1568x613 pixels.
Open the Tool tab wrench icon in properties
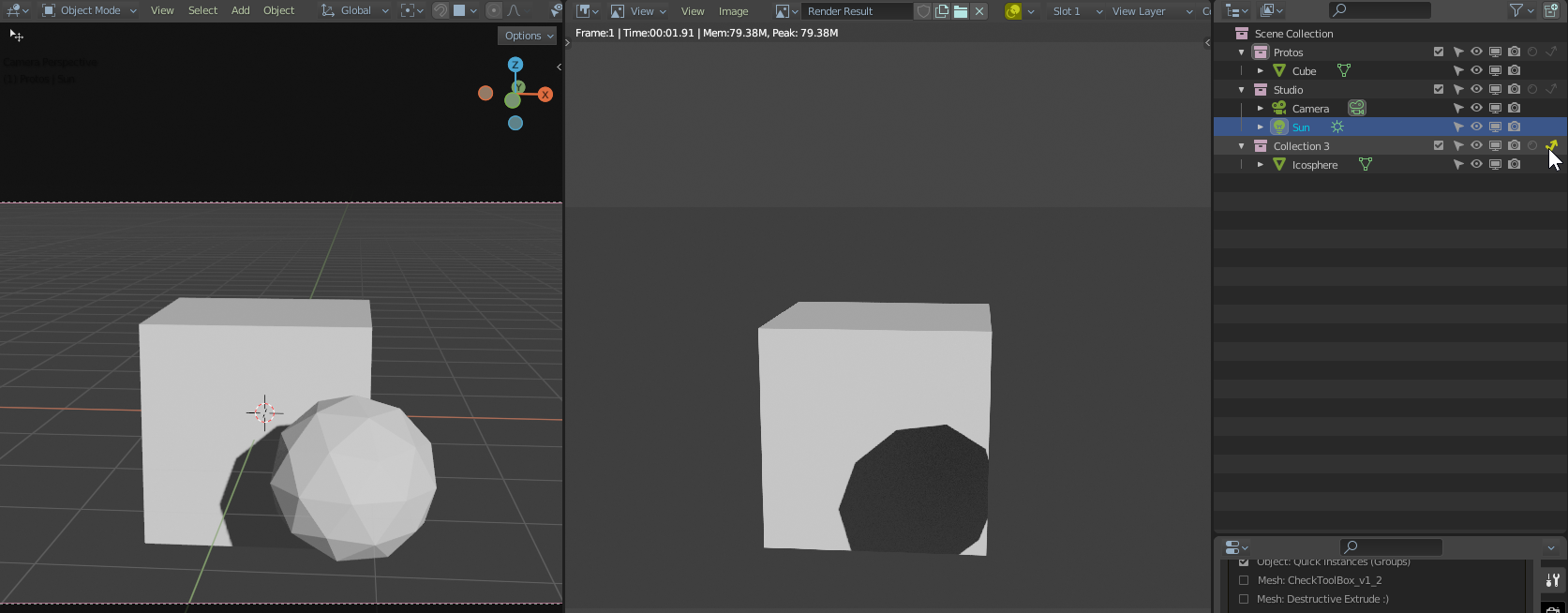[1552, 580]
